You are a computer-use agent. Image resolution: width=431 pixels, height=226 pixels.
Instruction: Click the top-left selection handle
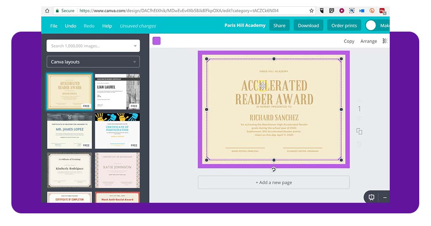point(207,59)
